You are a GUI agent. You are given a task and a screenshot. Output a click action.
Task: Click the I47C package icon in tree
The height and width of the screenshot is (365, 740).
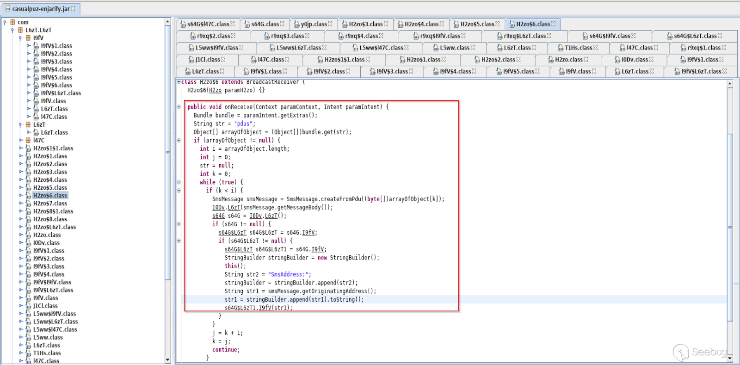pos(28,141)
